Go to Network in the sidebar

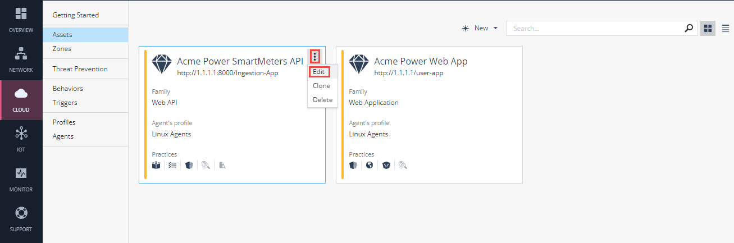pos(21,54)
